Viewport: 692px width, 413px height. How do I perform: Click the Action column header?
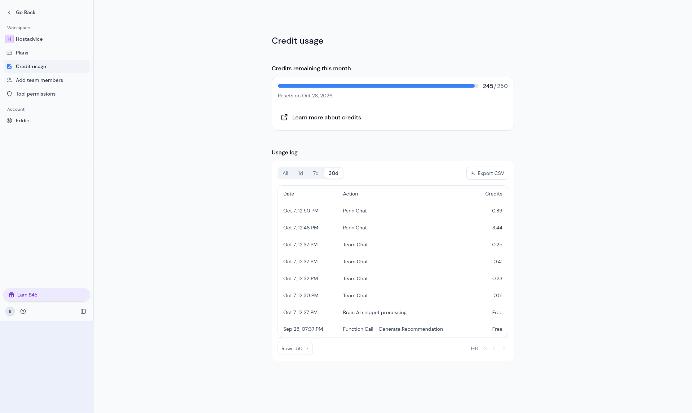point(350,194)
